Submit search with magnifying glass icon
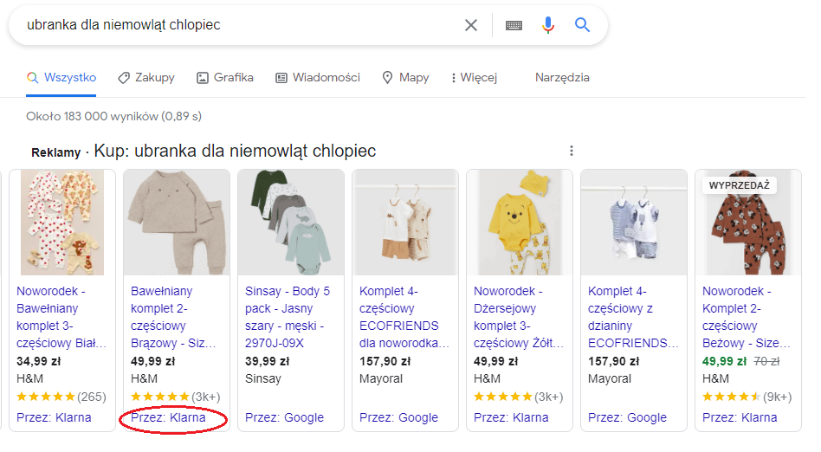This screenshot has width=821, height=452. pos(582,24)
